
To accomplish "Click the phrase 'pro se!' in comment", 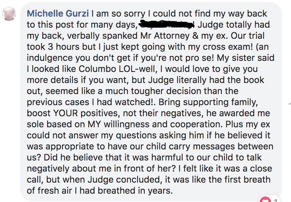I will tap(200, 58).
